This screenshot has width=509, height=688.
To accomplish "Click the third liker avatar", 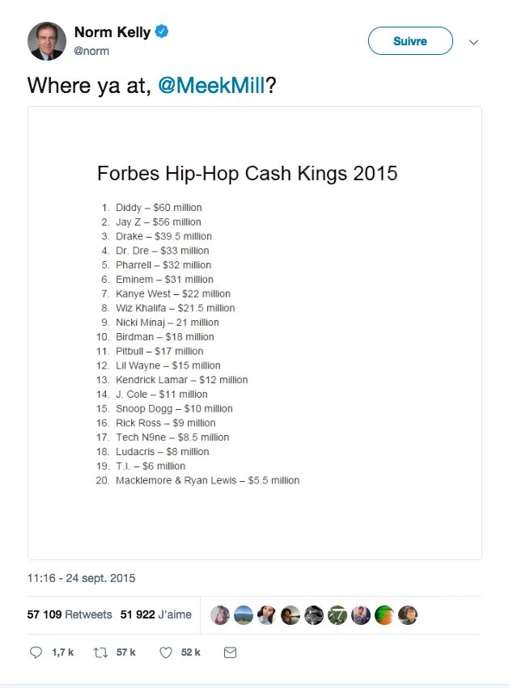I will coord(267,615).
